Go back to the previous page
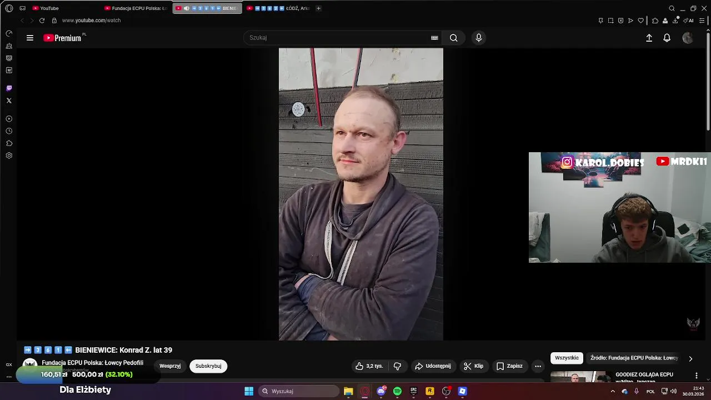711x400 pixels. coord(22,21)
